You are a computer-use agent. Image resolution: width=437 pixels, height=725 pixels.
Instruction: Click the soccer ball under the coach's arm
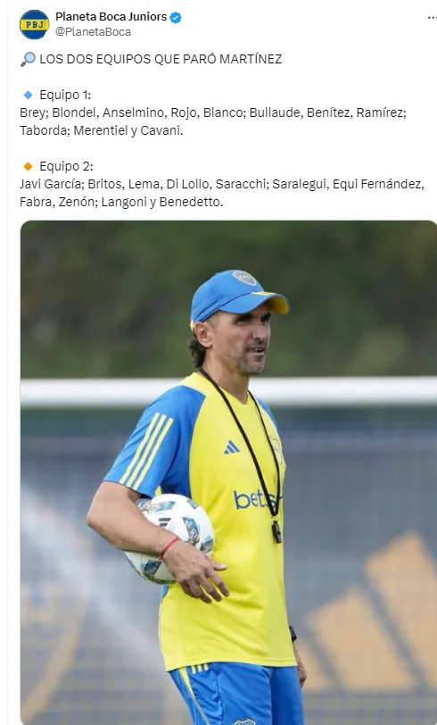169,538
